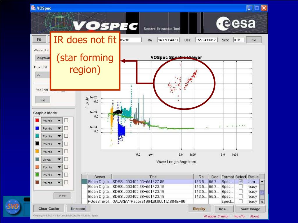Select the green color swatch
Screen dimensions: 298x223
coord(37,175)
